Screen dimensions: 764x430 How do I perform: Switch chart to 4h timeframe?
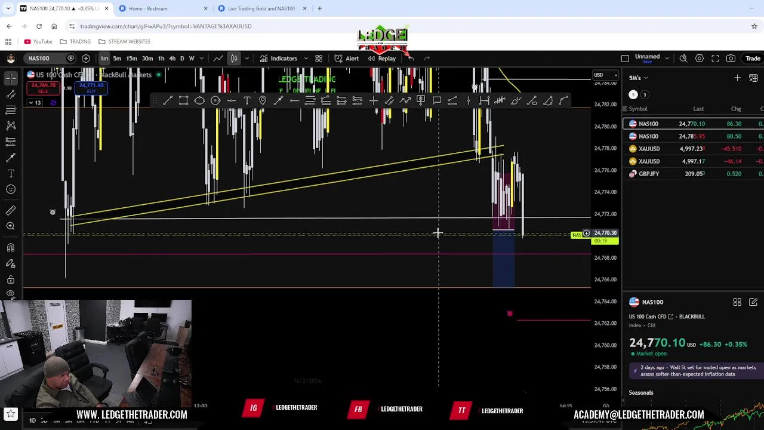172,59
